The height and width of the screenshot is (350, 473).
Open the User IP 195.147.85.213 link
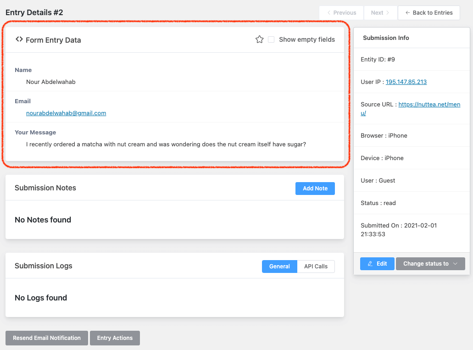click(x=406, y=82)
